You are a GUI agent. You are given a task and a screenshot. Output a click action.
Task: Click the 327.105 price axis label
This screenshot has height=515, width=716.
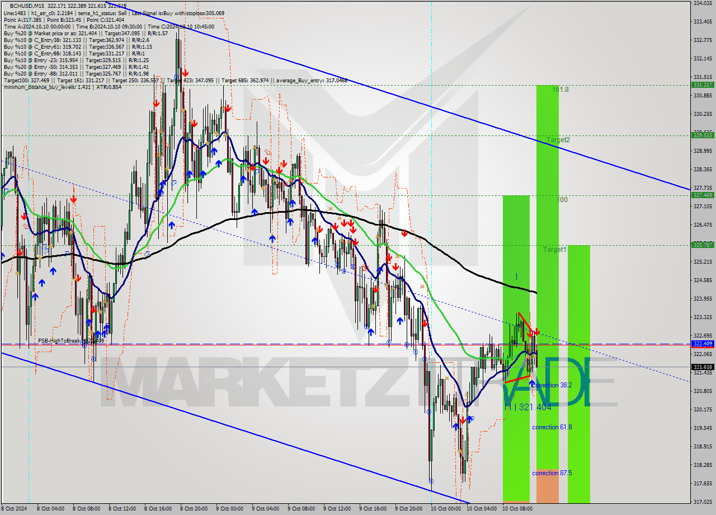[703, 206]
